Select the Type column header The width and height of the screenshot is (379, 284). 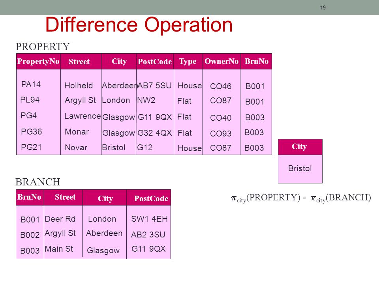(x=188, y=62)
